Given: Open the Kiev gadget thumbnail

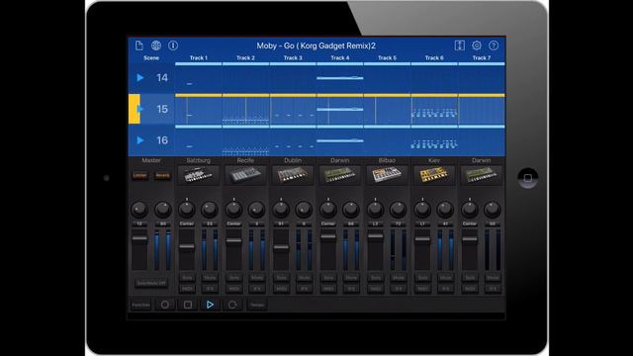Looking at the screenshot, I should point(434,175).
